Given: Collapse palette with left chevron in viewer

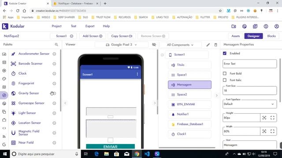Looking at the screenshot, I should click(65, 103).
